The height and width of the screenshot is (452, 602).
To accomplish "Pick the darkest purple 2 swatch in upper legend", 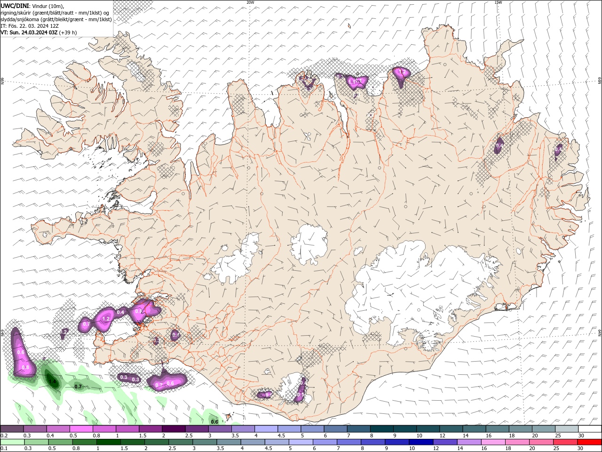I will [173, 429].
